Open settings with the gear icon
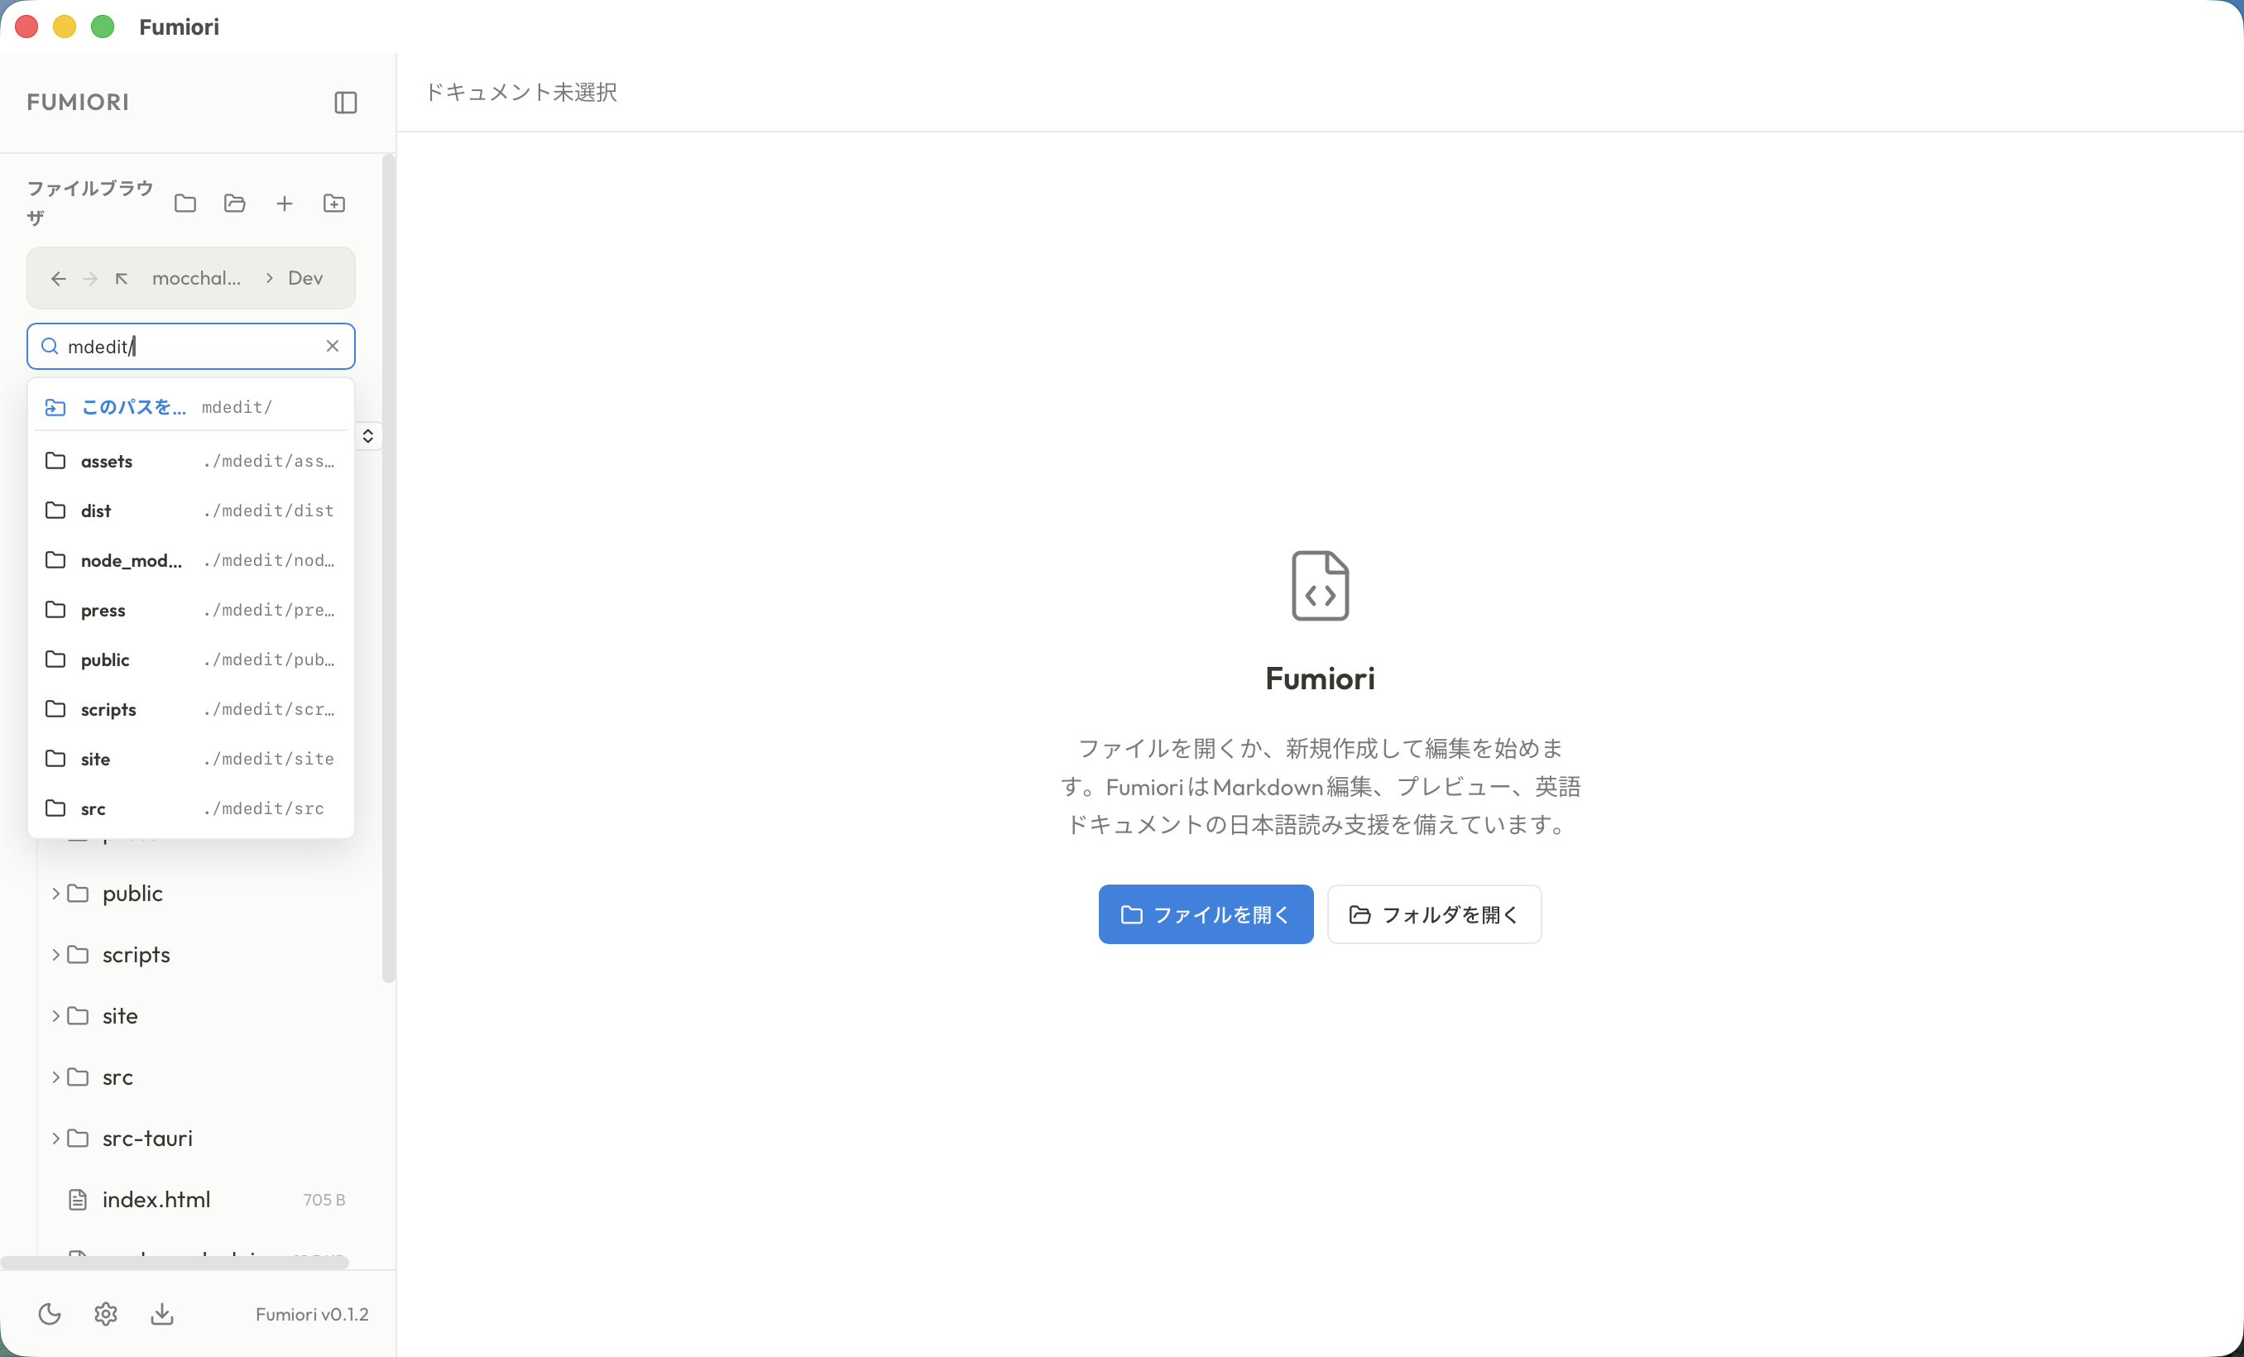2244x1357 pixels. (x=106, y=1313)
